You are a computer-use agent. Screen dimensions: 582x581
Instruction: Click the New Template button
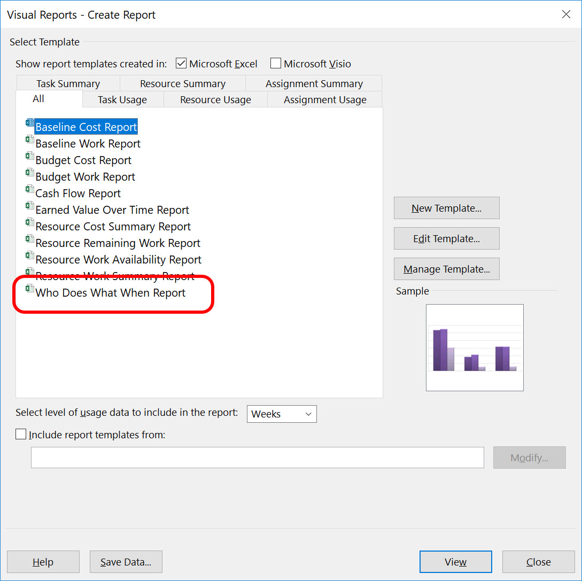(447, 208)
